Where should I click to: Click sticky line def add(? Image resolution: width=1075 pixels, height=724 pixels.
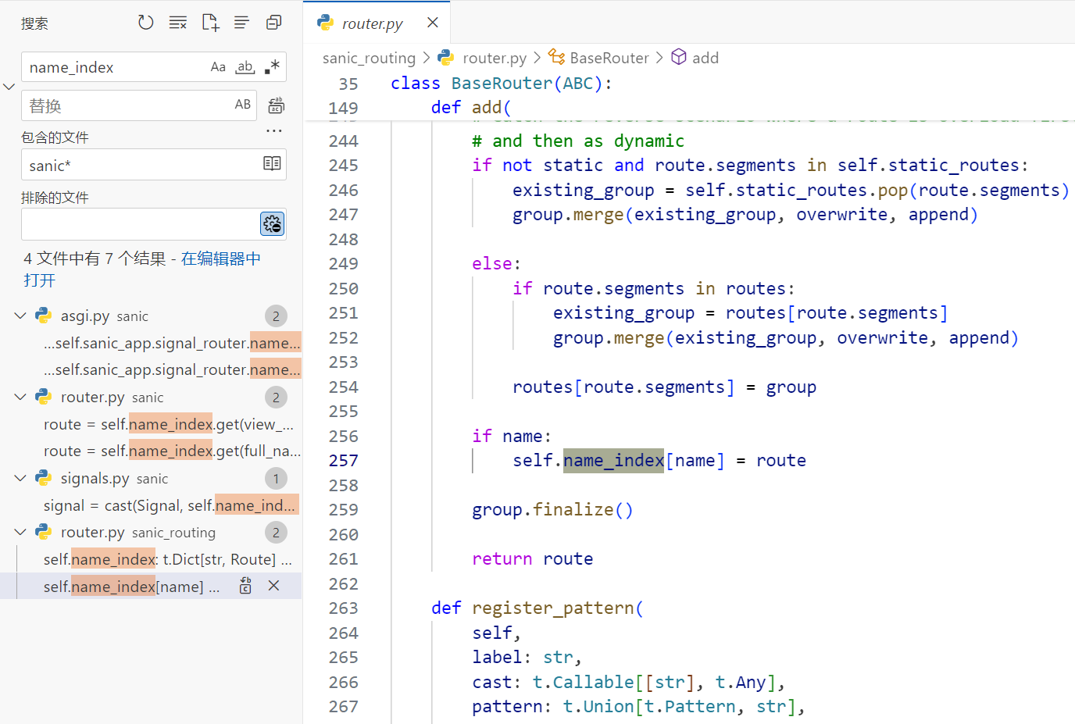[x=471, y=107]
